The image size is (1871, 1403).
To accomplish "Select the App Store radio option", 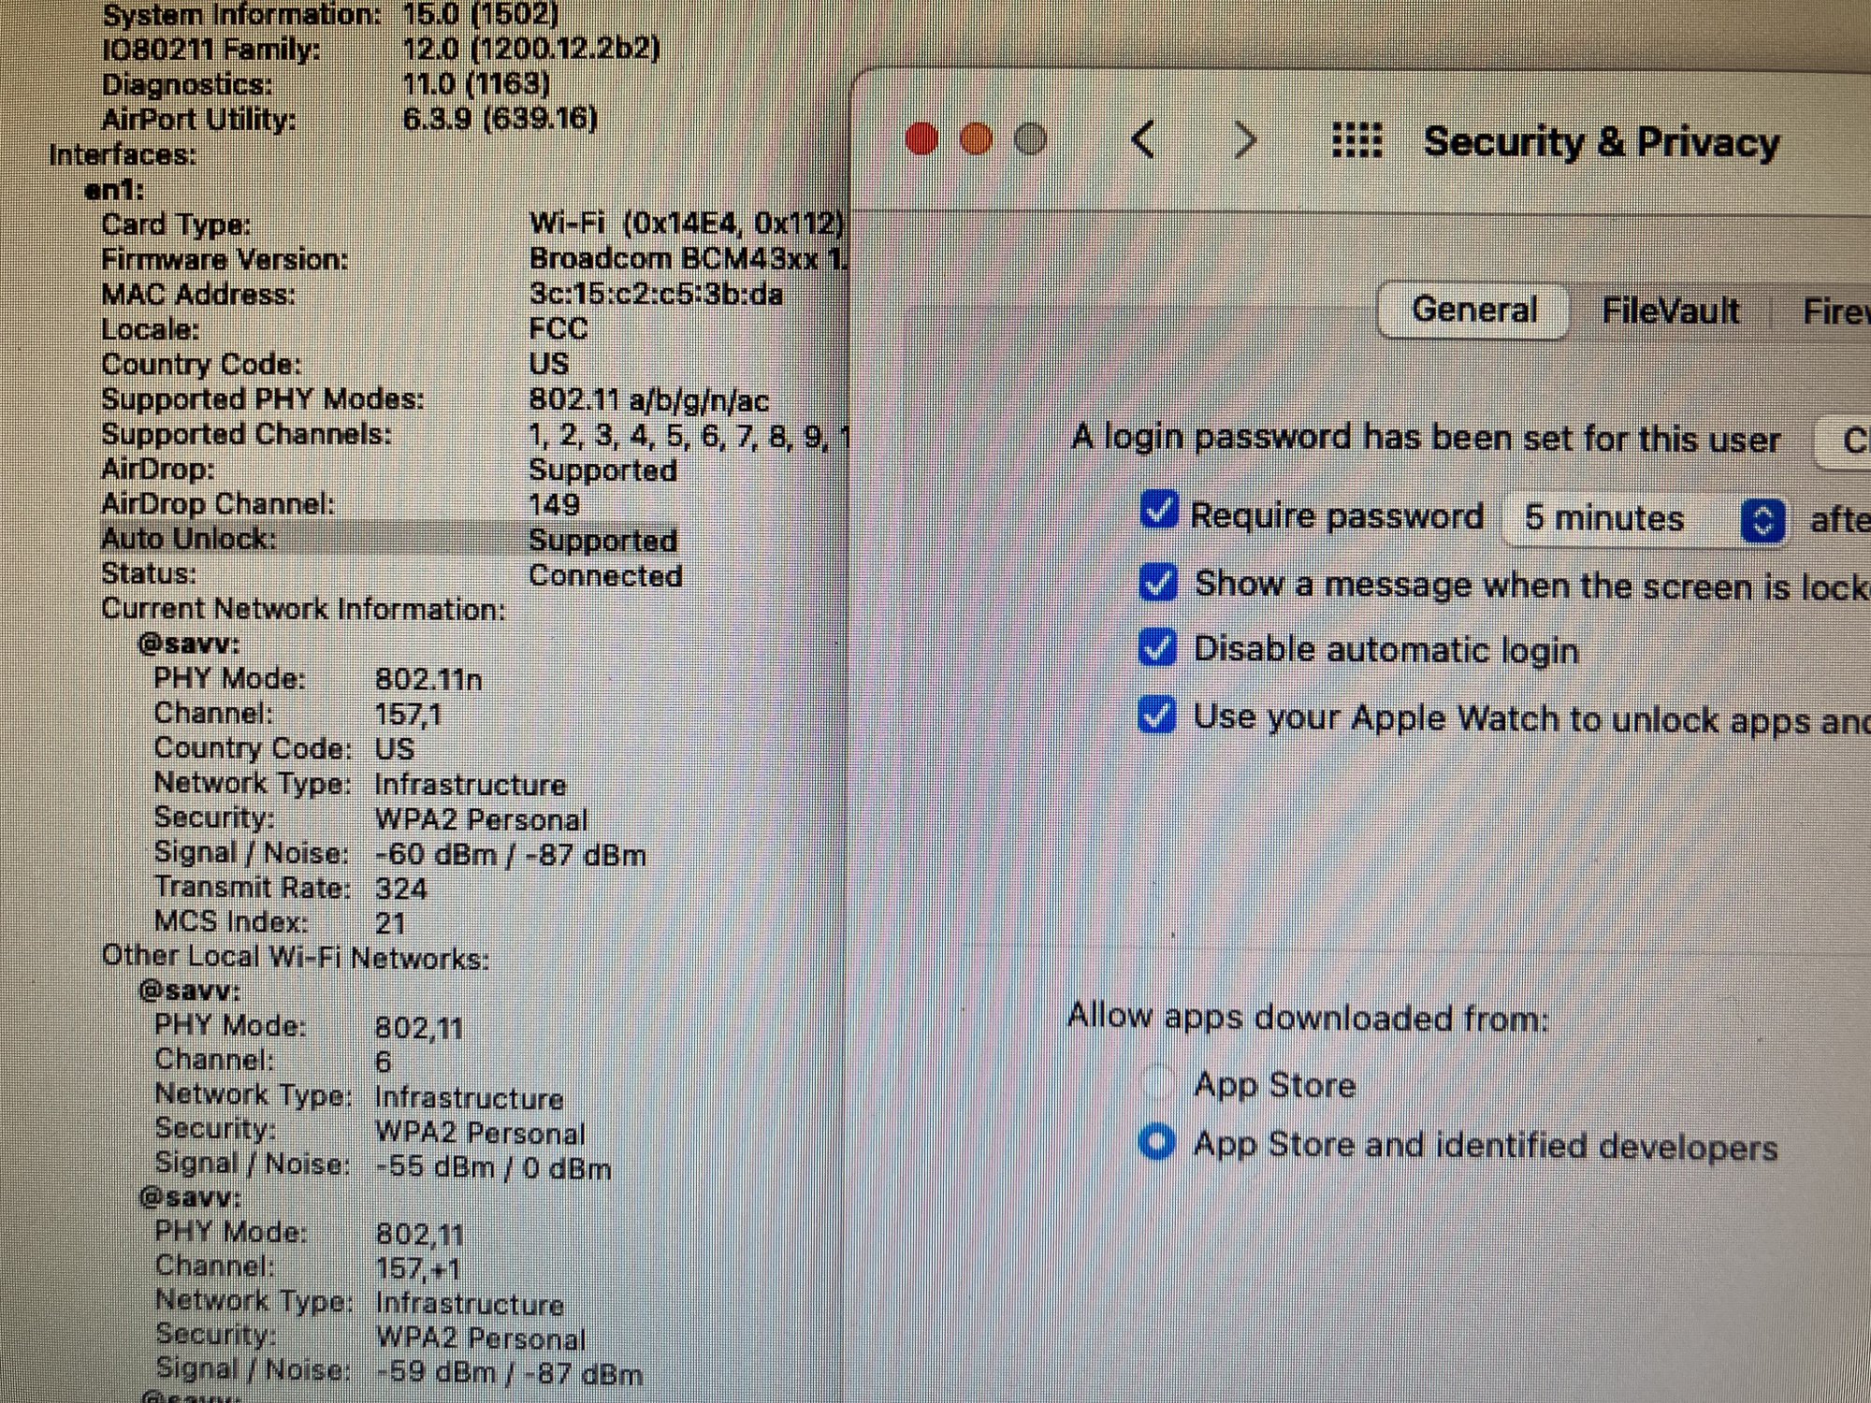I will point(1158,1083).
